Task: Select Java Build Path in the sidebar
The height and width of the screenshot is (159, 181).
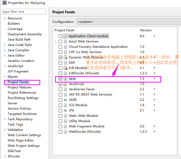Action: (x=19, y=40)
